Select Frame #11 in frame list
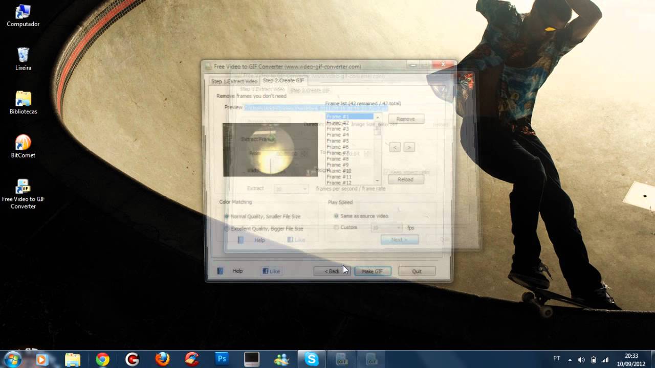The image size is (655, 368). point(350,177)
